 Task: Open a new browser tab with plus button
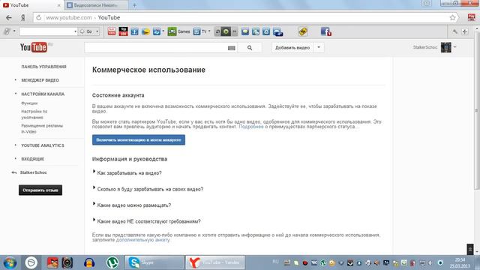134,5
